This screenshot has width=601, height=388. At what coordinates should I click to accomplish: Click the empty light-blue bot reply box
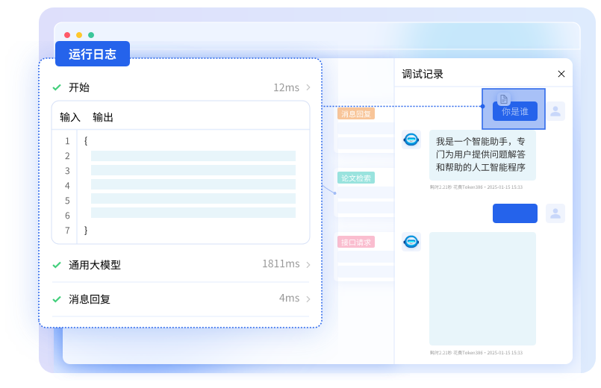482,289
